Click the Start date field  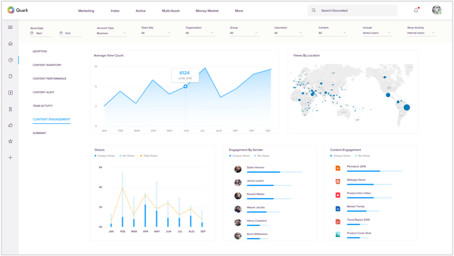click(41, 33)
